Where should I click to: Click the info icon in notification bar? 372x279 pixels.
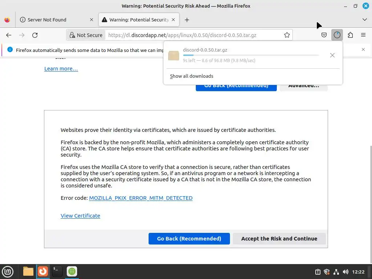point(10,49)
